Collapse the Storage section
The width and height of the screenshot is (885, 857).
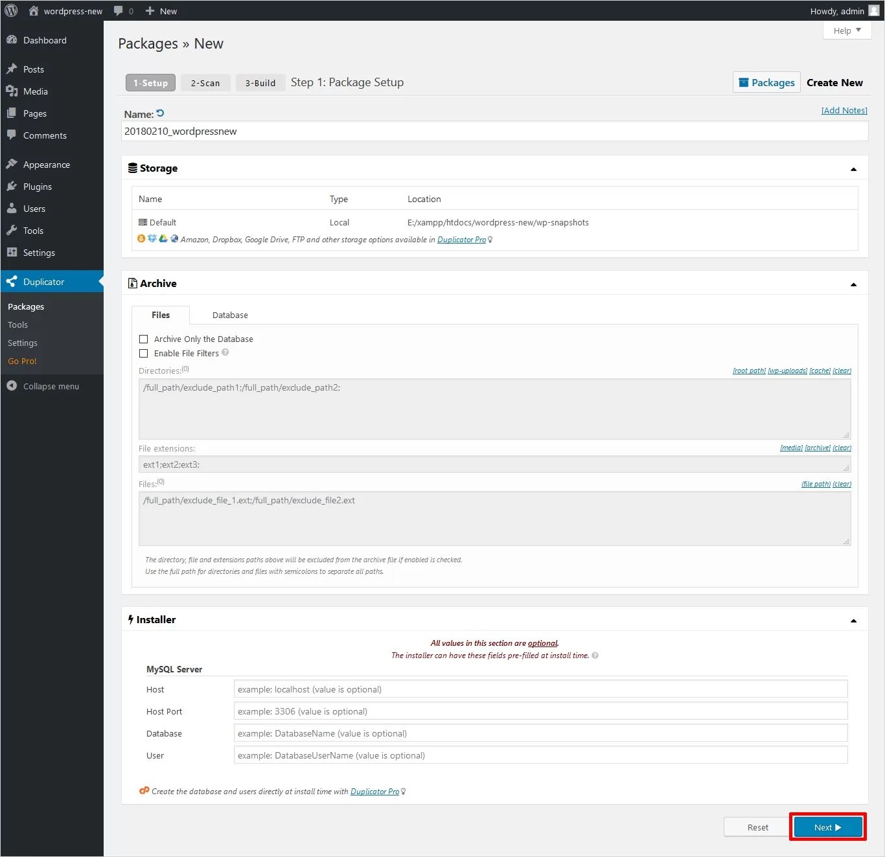[x=853, y=168]
